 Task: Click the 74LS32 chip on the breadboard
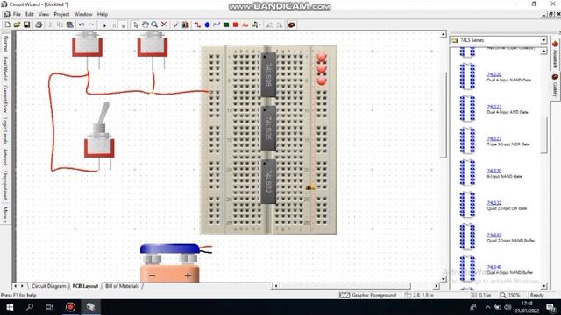[268, 181]
